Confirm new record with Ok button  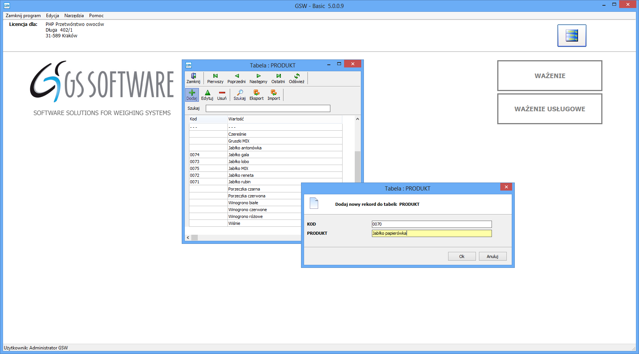462,256
